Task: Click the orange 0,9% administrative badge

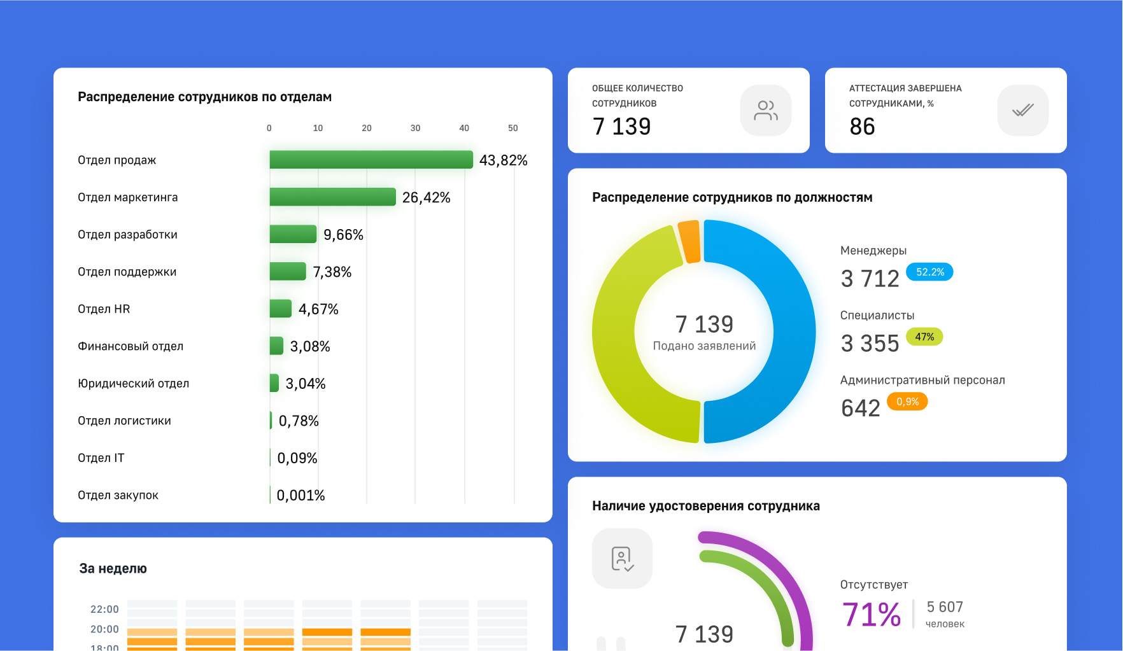Action: point(907,402)
